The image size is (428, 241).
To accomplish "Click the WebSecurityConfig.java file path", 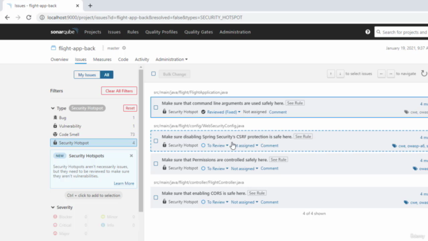I will [x=199, y=126].
